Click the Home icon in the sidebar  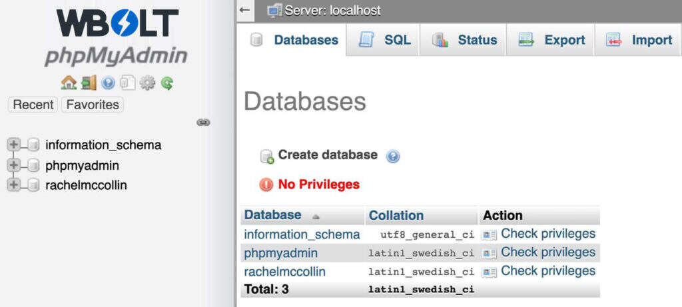pos(69,83)
